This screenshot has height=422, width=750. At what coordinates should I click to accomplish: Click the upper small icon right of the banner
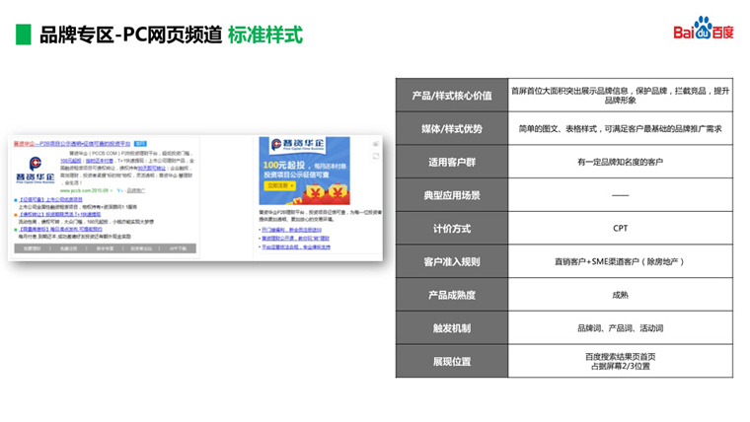click(x=376, y=144)
